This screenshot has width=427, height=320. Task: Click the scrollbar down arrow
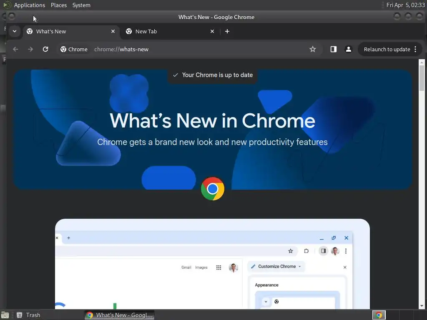[422, 306]
